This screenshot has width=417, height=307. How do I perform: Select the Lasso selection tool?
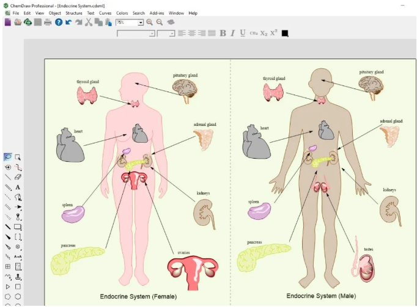click(8, 157)
